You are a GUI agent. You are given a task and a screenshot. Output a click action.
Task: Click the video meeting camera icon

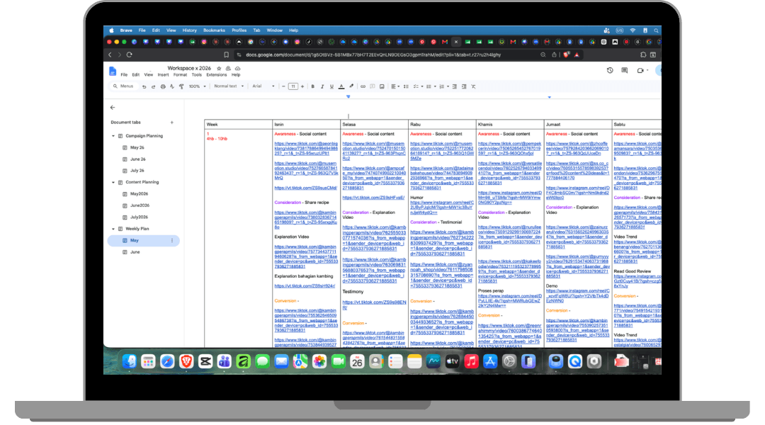point(640,70)
